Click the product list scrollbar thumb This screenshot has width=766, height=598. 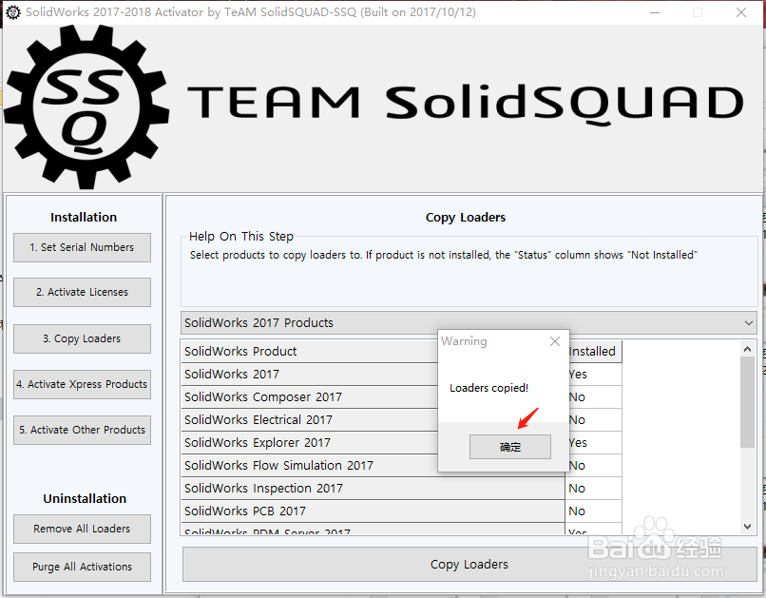[x=747, y=401]
